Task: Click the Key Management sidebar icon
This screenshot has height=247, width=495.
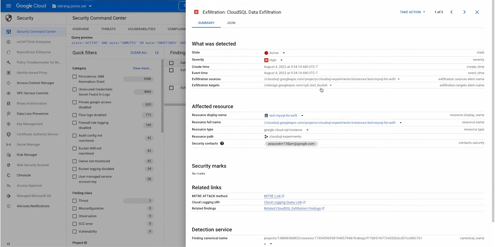Action: (9, 124)
